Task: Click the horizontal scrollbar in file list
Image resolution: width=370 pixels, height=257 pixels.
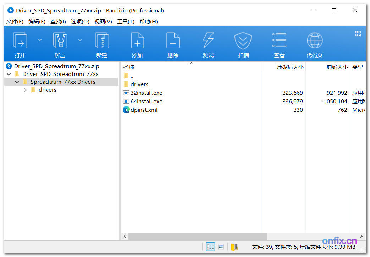Action: 198,236
